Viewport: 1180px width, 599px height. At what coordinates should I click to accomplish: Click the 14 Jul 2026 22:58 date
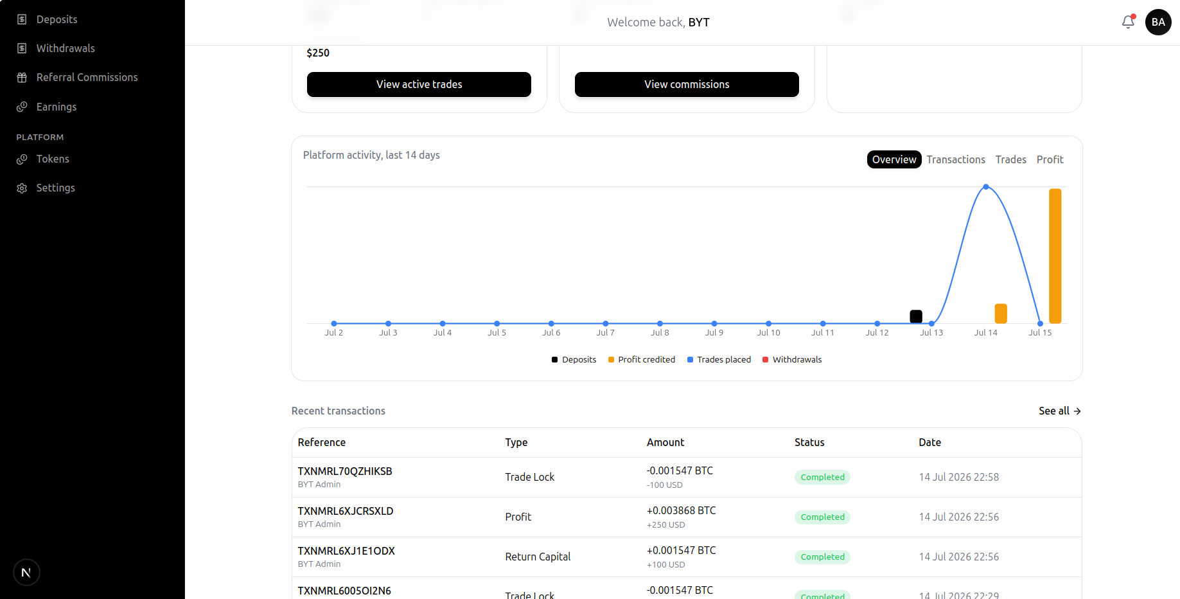click(x=958, y=477)
